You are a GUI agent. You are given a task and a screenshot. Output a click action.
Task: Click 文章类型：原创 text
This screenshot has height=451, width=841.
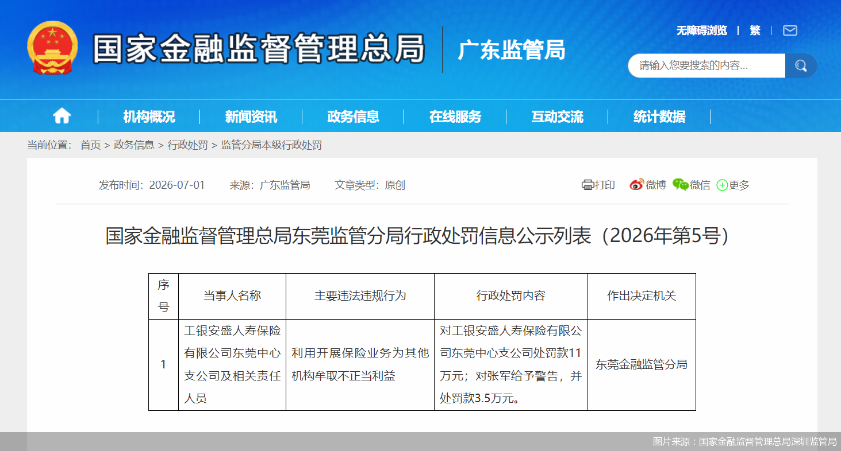click(370, 185)
